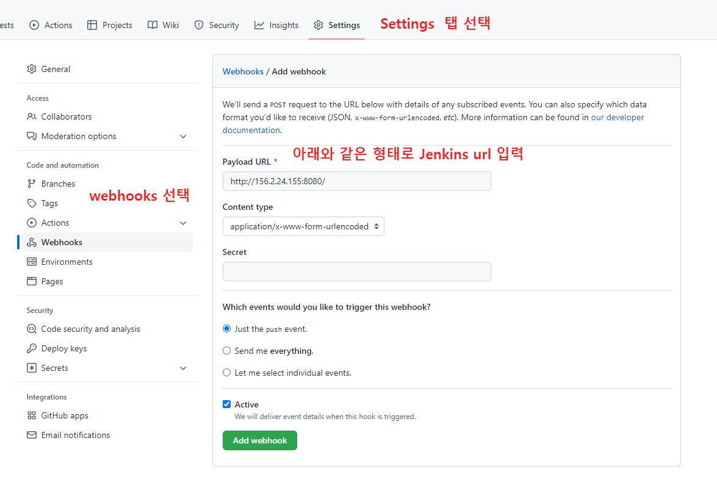
Task: Click the Deploy keys key icon
Action: click(x=32, y=349)
